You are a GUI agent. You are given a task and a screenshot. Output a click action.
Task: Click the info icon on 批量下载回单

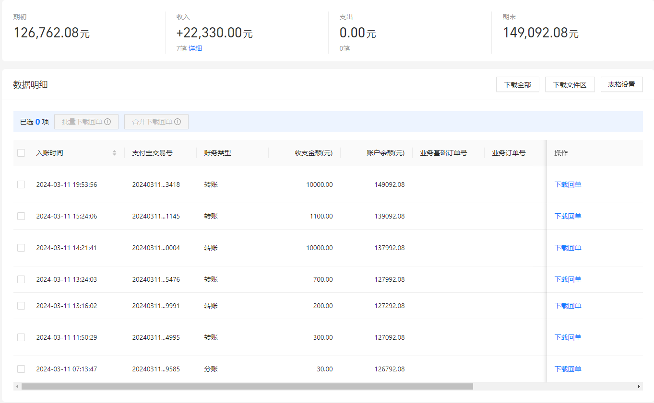tap(108, 122)
